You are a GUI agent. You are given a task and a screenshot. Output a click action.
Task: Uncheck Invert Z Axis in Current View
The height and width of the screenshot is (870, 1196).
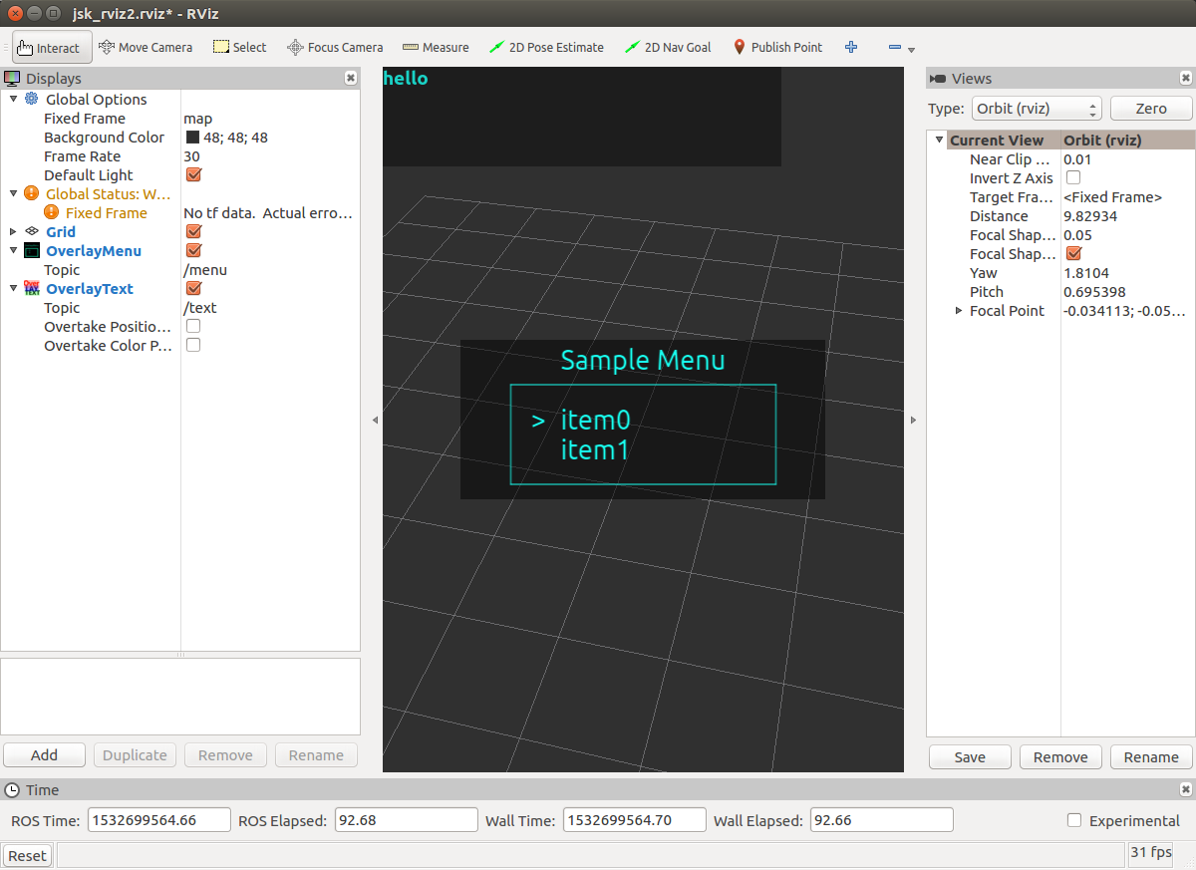point(1072,177)
